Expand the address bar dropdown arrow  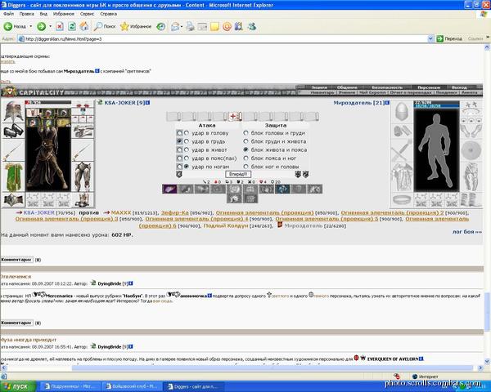coord(430,38)
